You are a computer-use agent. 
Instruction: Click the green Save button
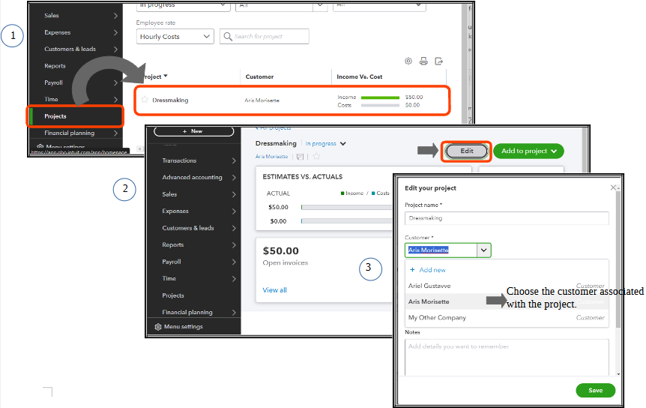click(x=595, y=390)
